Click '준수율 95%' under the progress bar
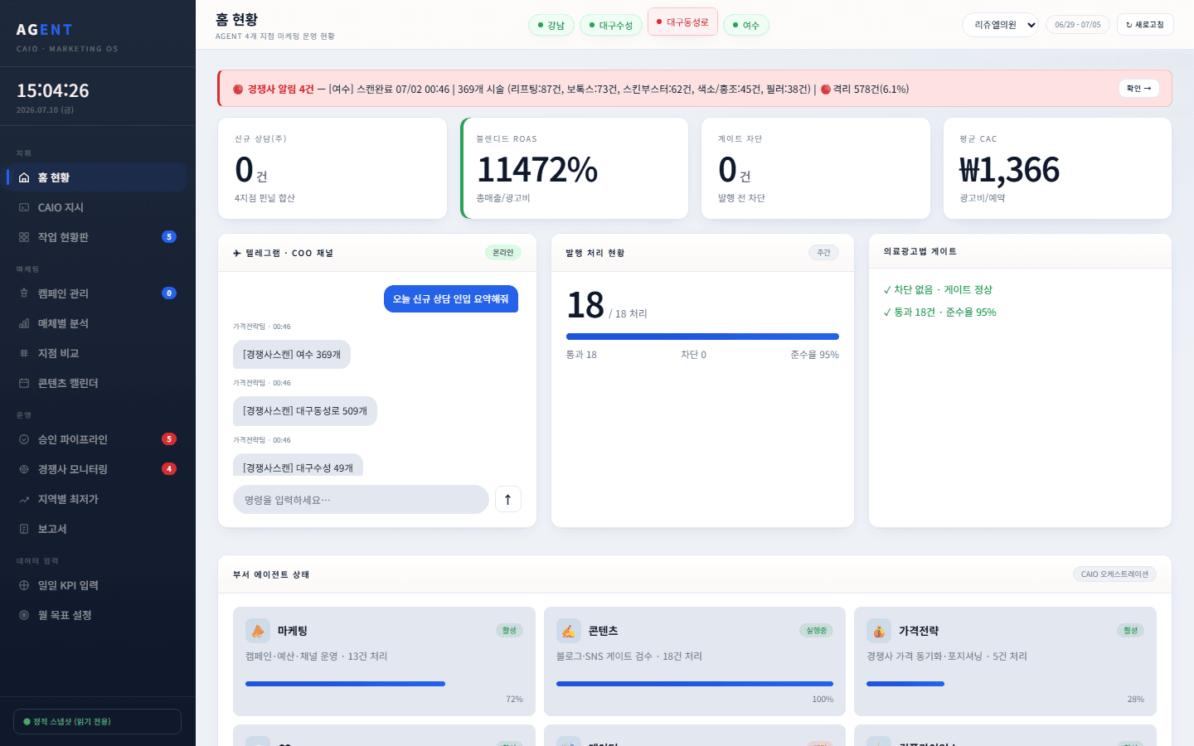 point(814,355)
